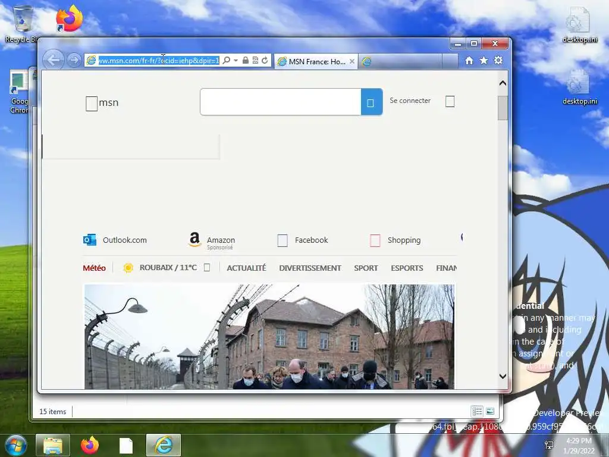
Task: Click 15 items in Explorer status bar
Action: [52, 412]
